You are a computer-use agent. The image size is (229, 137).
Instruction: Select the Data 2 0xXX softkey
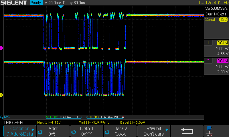(x=120, y=131)
